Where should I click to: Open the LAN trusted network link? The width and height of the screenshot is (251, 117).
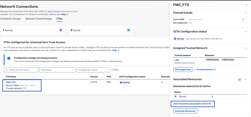(x=177, y=60)
